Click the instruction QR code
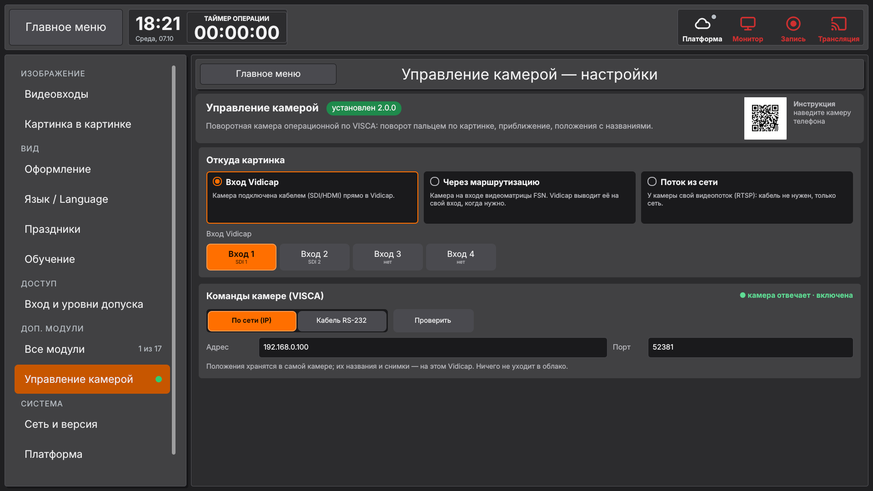 tap(765, 118)
